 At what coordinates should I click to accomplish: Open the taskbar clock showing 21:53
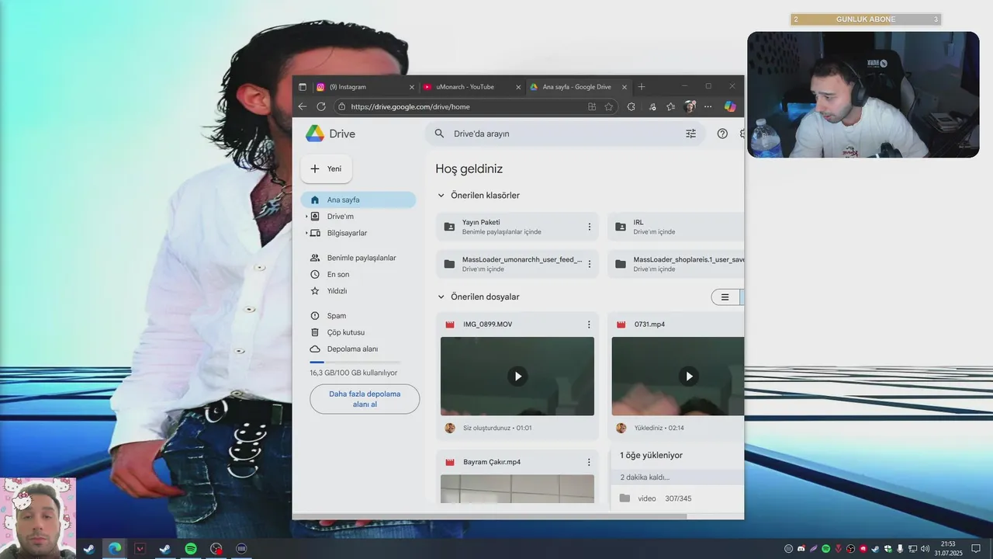point(948,549)
